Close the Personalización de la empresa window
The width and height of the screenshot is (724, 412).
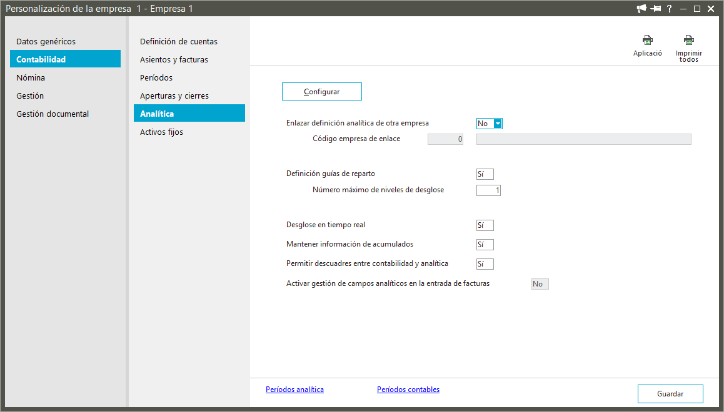pyautogui.click(x=711, y=8)
